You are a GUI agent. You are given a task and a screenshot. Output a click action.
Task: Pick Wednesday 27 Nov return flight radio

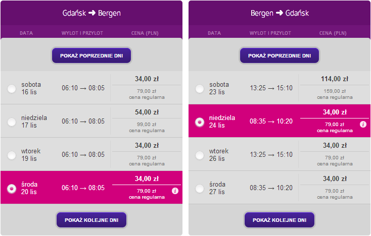200,188
